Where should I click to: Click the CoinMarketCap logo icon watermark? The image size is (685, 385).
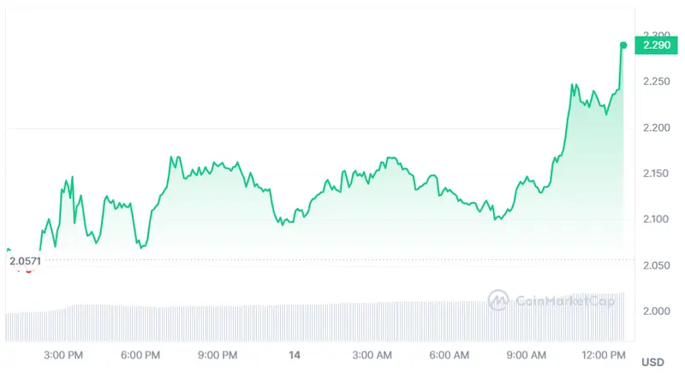click(498, 299)
